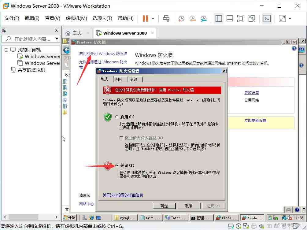Close the library panel

pos(56,30)
